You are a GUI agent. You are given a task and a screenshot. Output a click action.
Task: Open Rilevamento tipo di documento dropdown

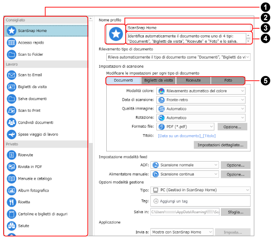(178, 57)
